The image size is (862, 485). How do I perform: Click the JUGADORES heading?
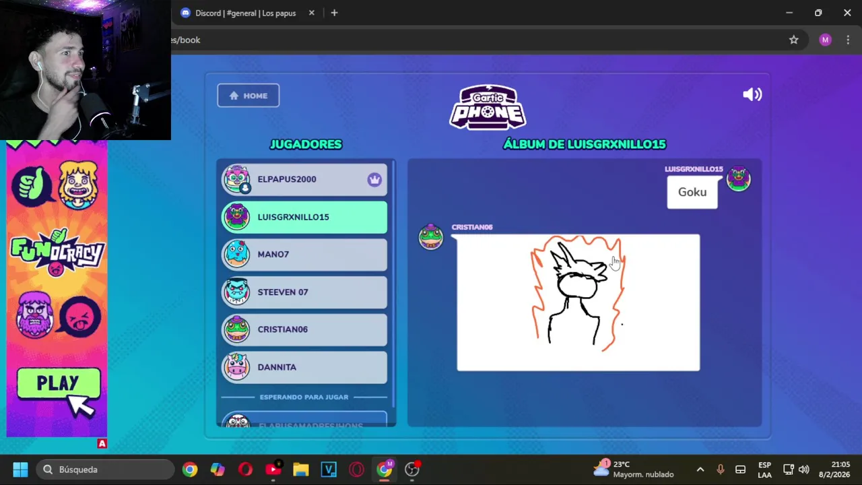pyautogui.click(x=306, y=144)
